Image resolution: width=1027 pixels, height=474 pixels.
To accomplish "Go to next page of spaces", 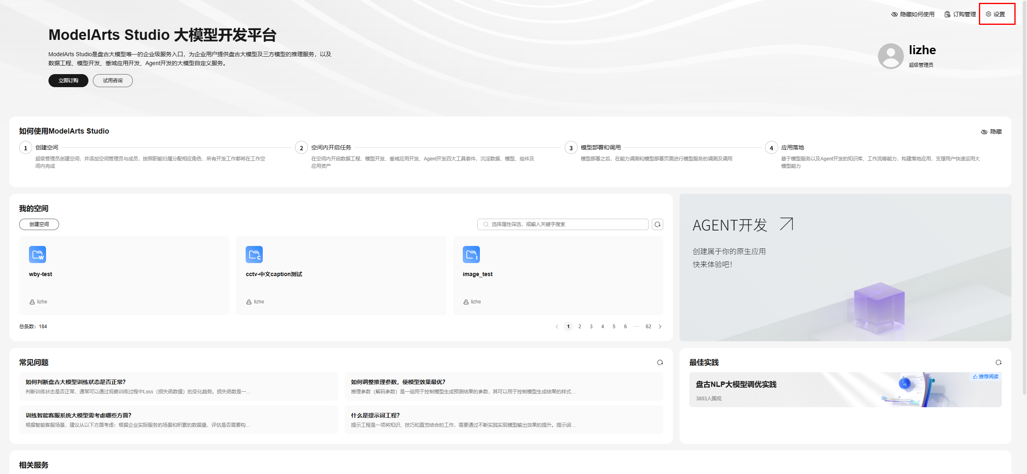I will point(660,327).
